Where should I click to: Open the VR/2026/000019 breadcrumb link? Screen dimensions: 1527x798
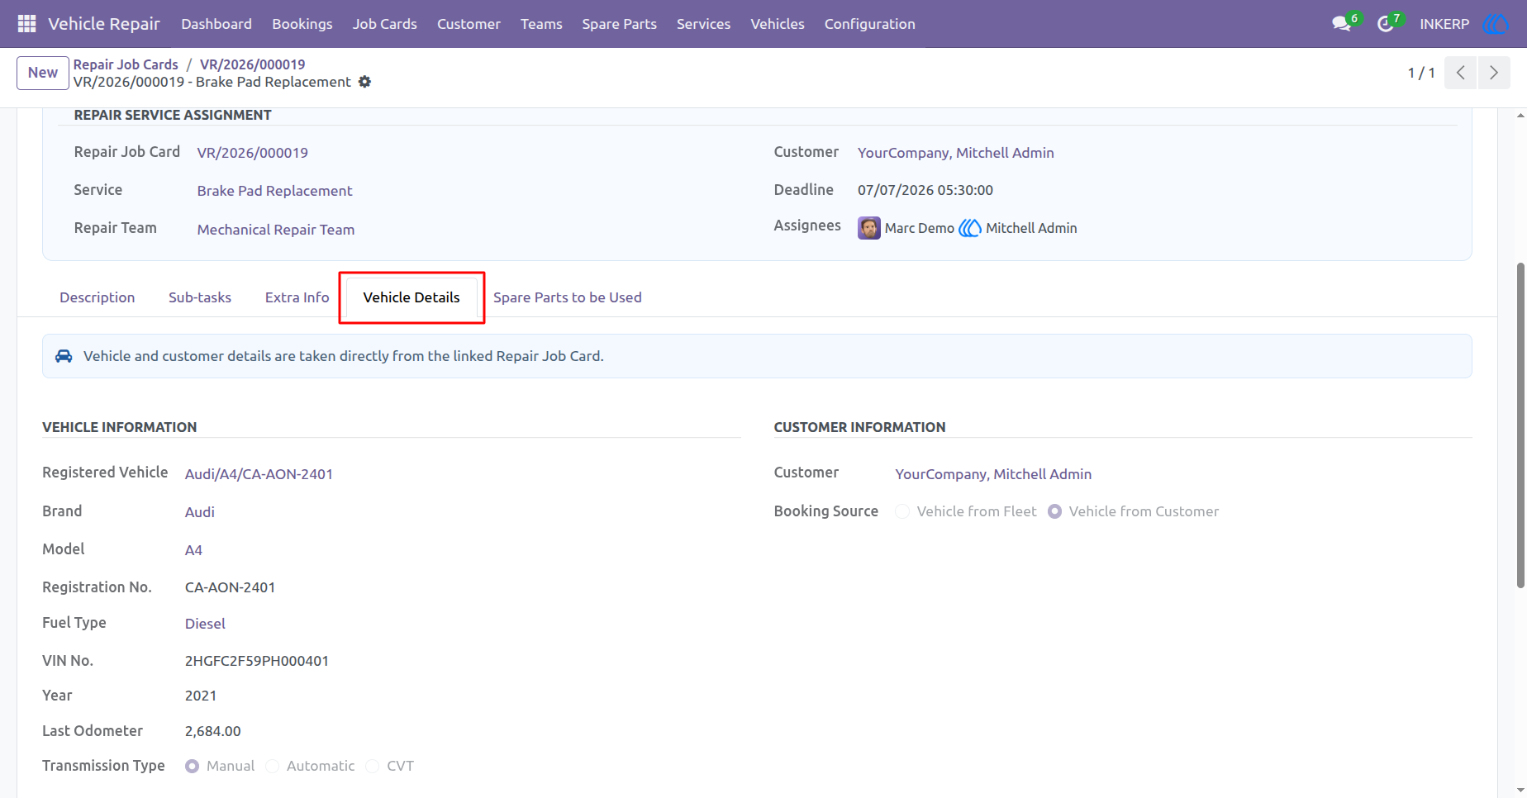(x=253, y=64)
